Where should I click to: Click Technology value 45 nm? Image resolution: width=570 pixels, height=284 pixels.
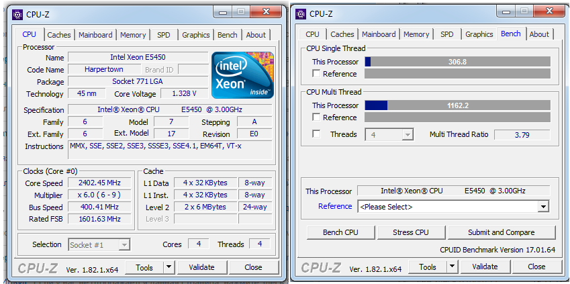[87, 93]
